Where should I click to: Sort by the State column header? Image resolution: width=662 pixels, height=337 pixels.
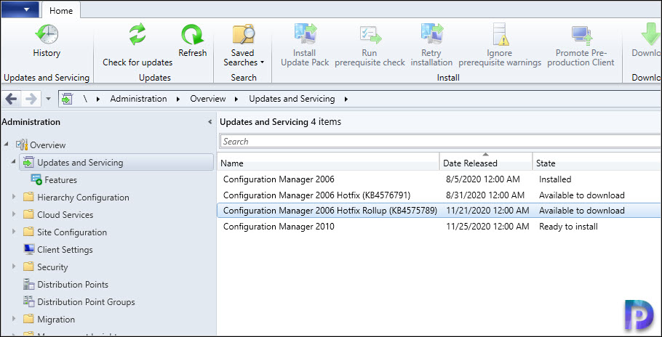597,163
